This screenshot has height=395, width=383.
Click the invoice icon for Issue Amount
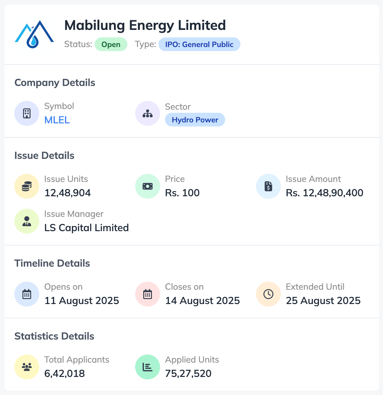pos(268,186)
